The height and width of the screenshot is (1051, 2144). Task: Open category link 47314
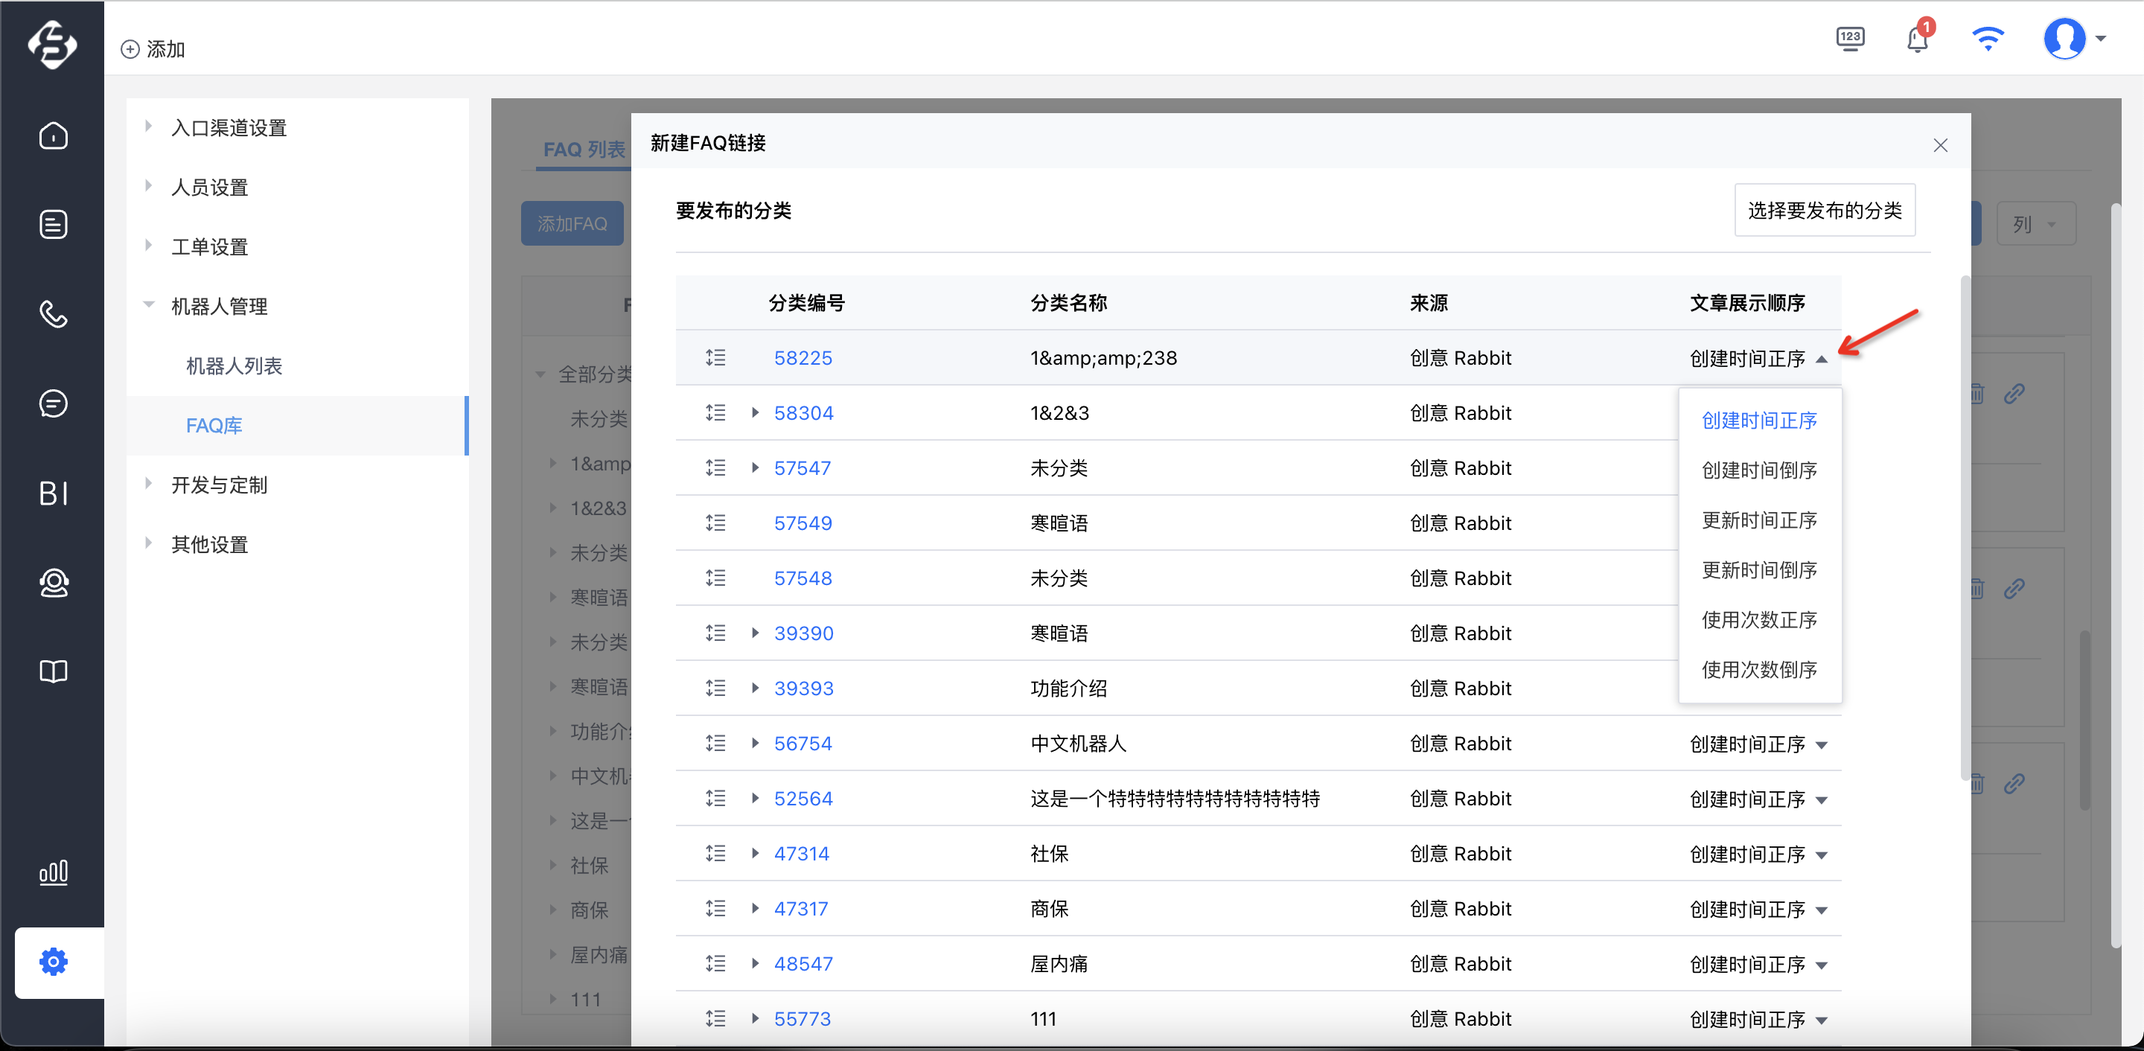tap(801, 854)
